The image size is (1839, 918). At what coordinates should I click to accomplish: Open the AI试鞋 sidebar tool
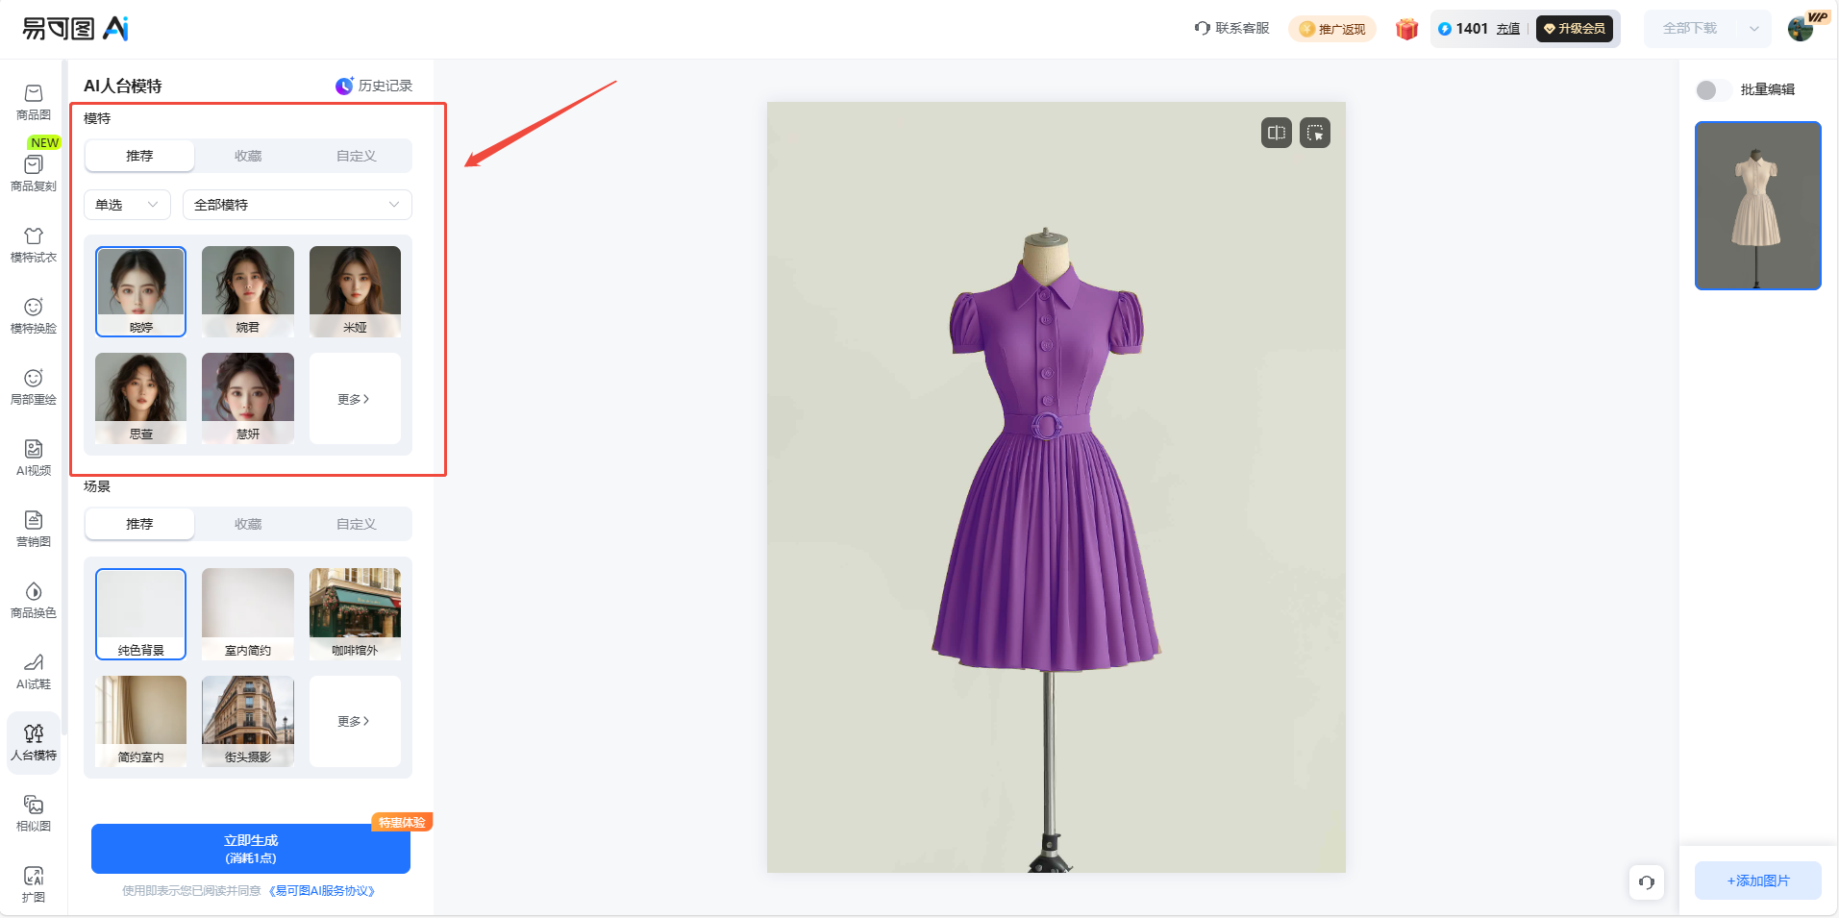point(34,671)
